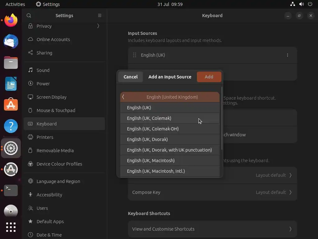
Task: Open View and Customise Shortcuts
Action: click(212, 229)
